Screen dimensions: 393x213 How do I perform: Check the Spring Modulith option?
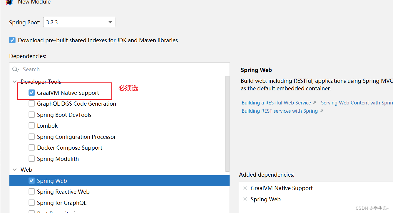32,159
